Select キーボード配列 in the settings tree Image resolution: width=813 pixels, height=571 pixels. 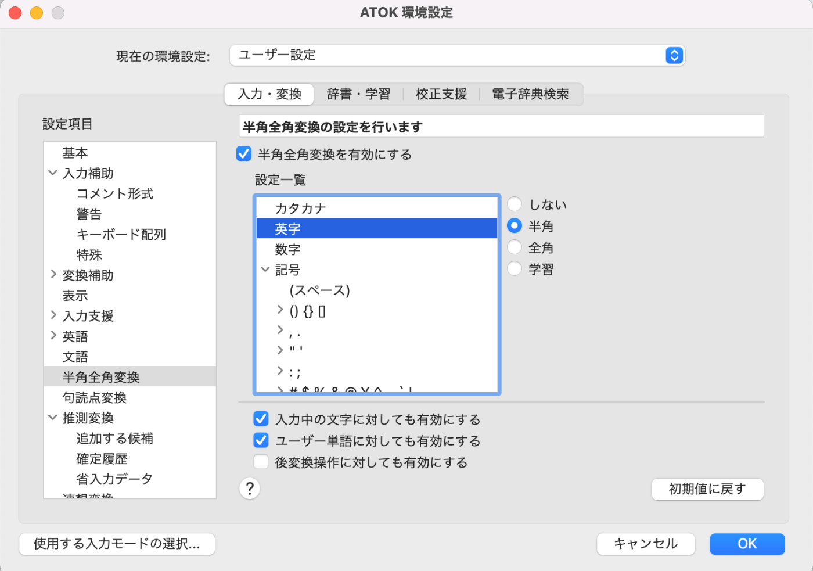[130, 234]
